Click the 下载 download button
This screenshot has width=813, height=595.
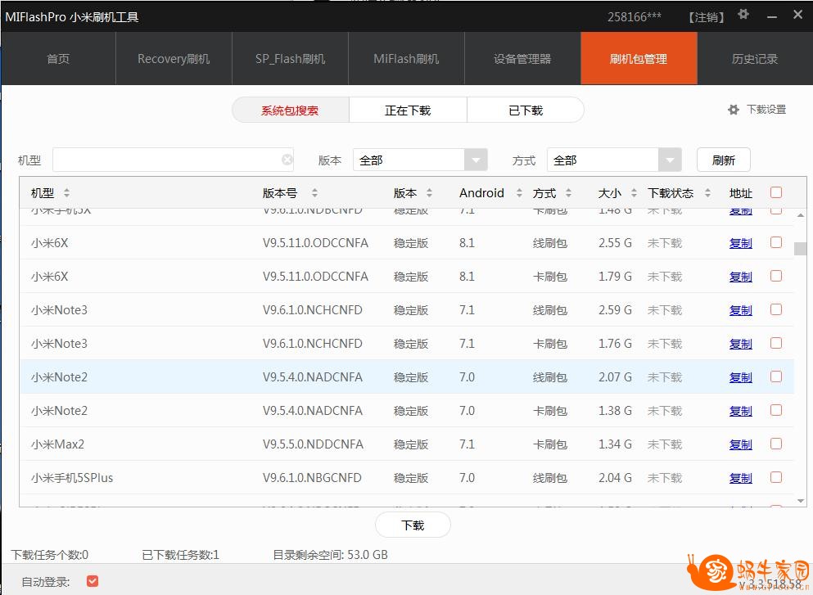(x=413, y=525)
